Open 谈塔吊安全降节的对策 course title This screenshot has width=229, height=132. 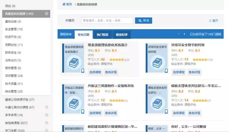188,45
